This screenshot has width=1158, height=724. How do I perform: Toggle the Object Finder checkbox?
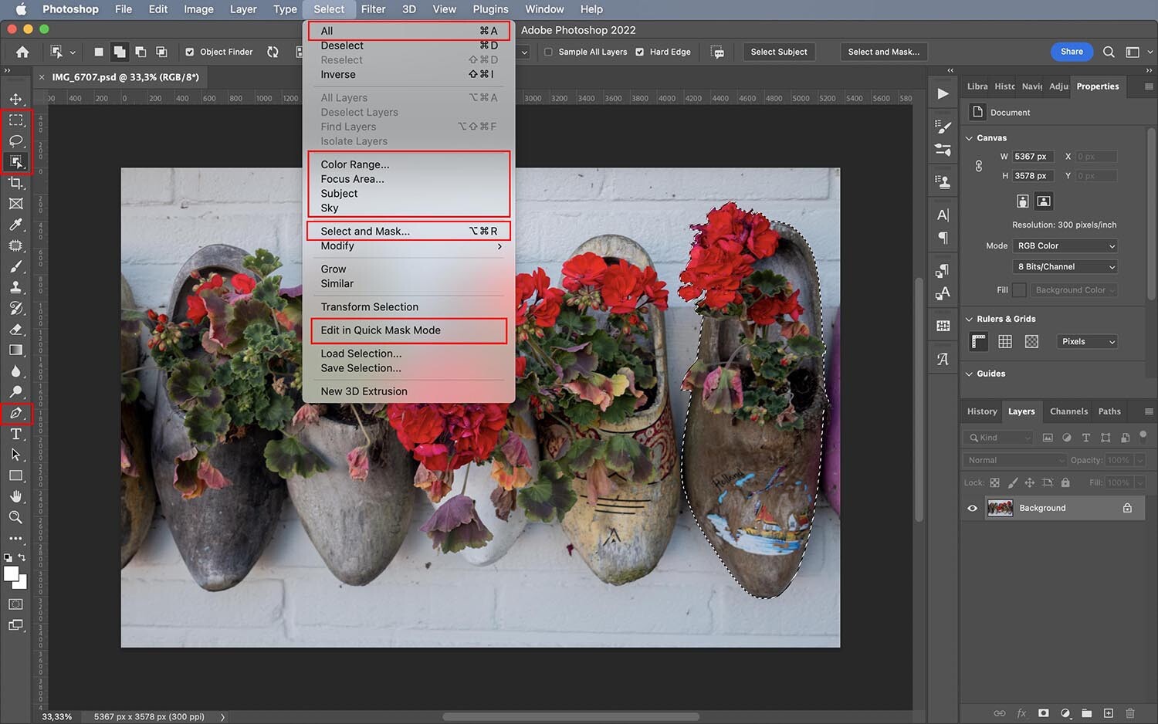coord(190,52)
